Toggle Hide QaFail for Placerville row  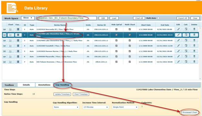tap(117, 56)
